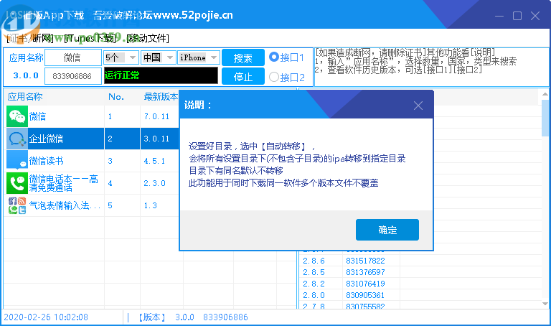The height and width of the screenshot is (326, 551).
Task: Click the 搜索 search button
Action: click(242, 57)
